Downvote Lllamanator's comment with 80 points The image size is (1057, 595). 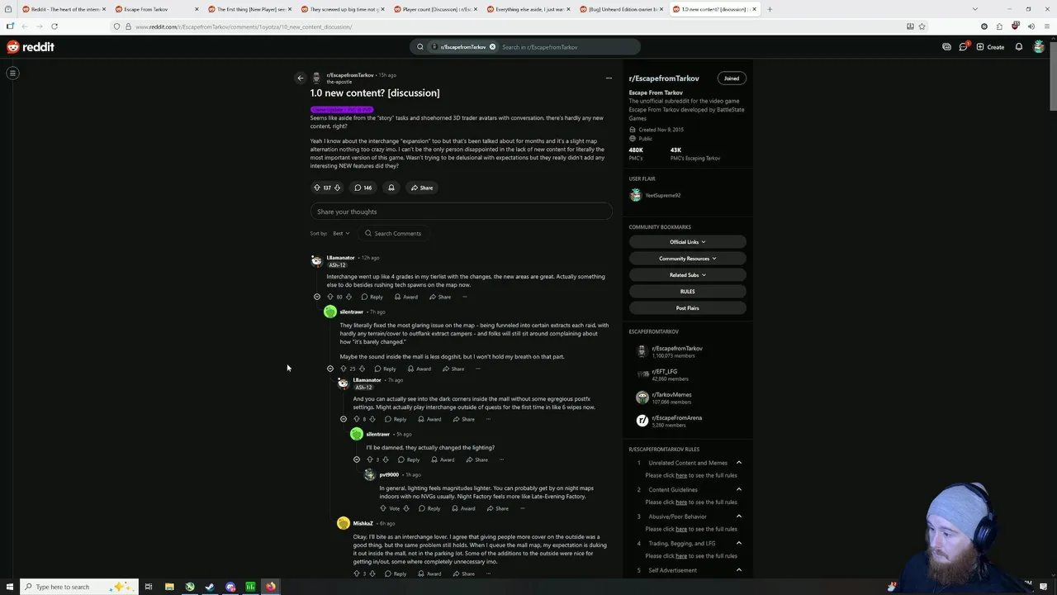coord(348,297)
